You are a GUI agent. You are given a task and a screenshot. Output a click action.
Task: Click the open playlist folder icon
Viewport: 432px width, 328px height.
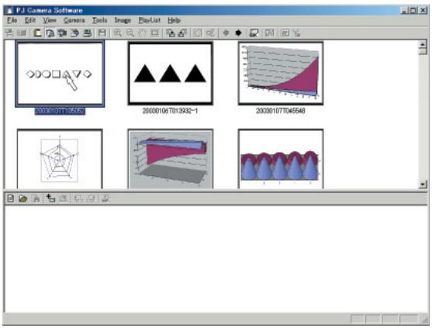click(x=22, y=199)
